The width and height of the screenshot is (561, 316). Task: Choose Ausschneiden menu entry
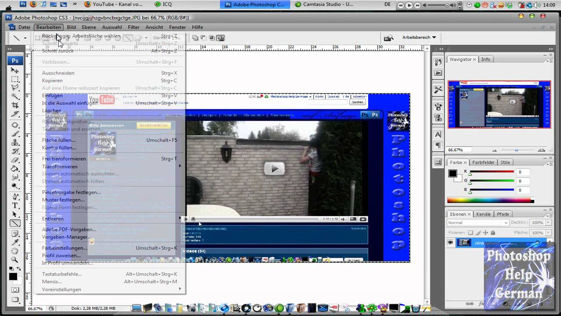pos(110,73)
